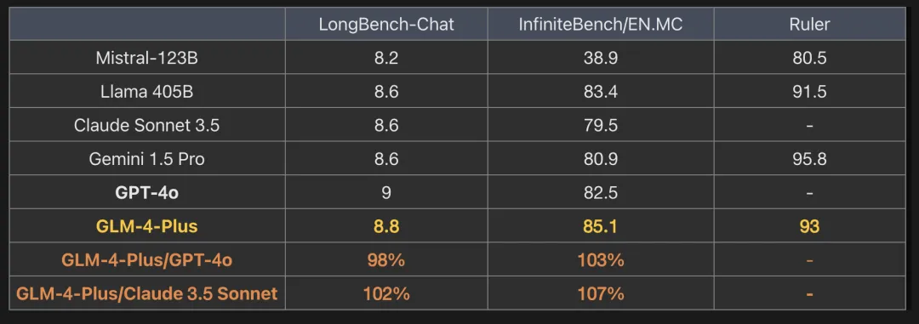Select the 107% InfiniteBench ratio cell
The height and width of the screenshot is (324, 919).
(600, 293)
